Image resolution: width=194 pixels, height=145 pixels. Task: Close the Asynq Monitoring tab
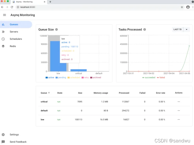coord(45,2)
